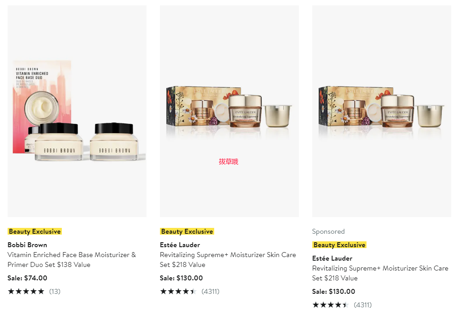Open Vitamin Enriched Face Base Moisturizer title link

click(x=72, y=260)
